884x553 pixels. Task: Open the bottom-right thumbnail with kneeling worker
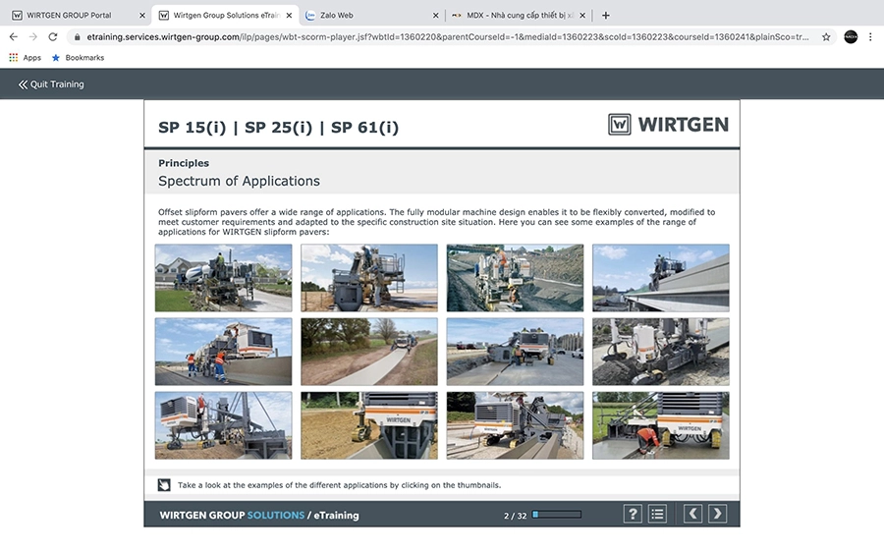[660, 425]
